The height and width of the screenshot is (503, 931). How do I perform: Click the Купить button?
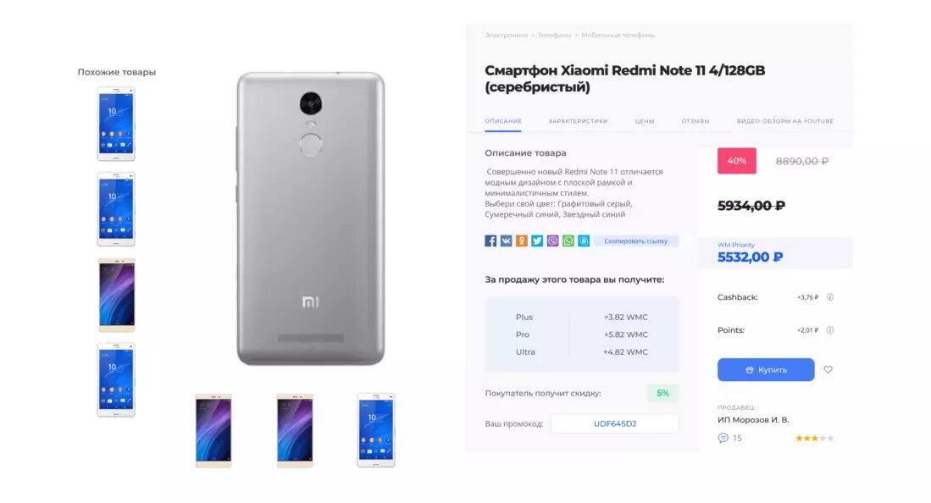coord(766,369)
